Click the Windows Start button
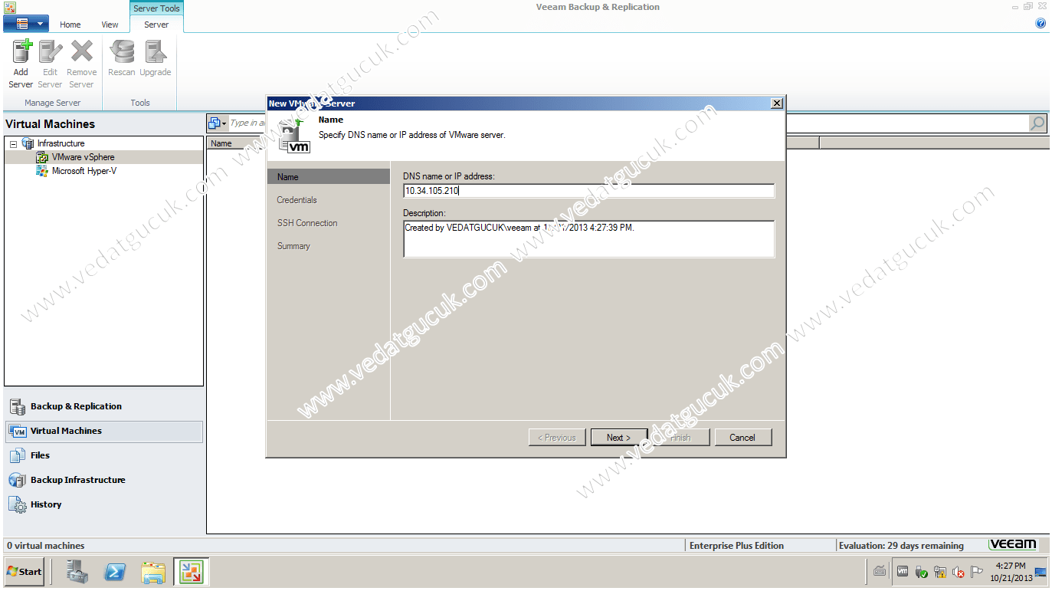 pyautogui.click(x=25, y=572)
